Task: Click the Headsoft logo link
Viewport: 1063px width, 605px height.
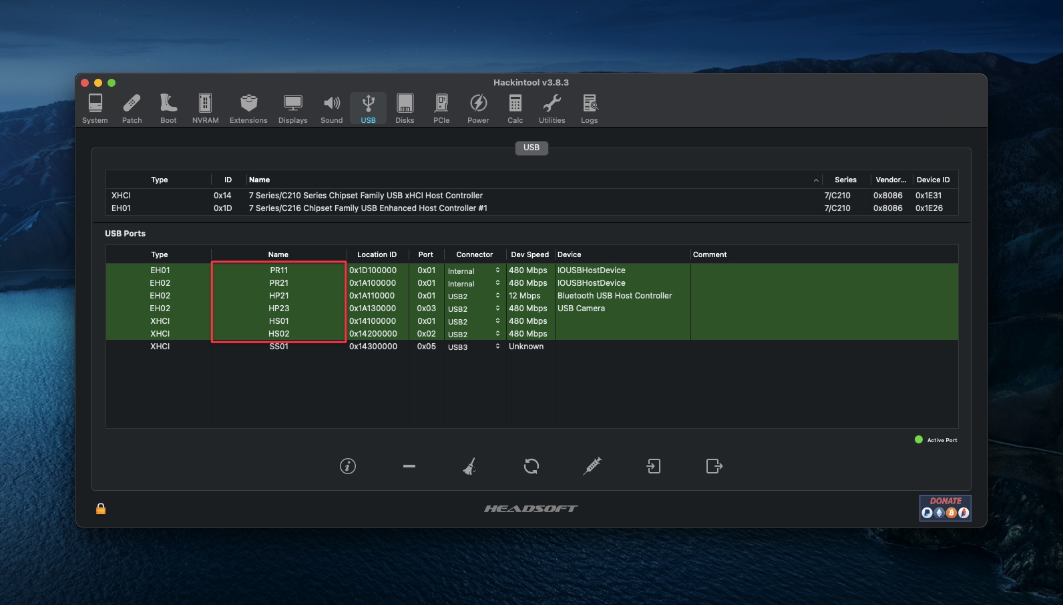Action: coord(531,509)
